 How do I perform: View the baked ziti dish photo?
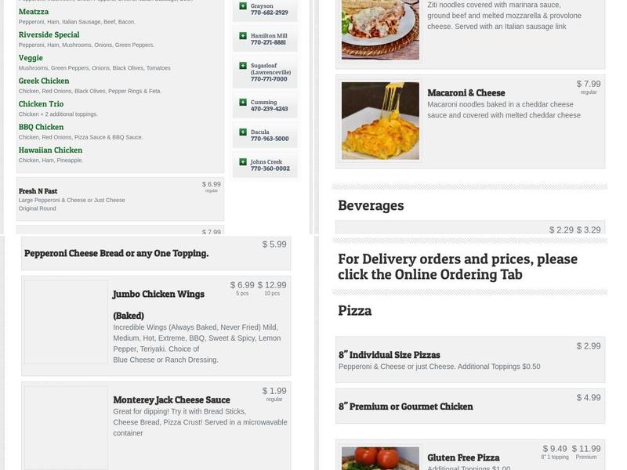(x=380, y=30)
